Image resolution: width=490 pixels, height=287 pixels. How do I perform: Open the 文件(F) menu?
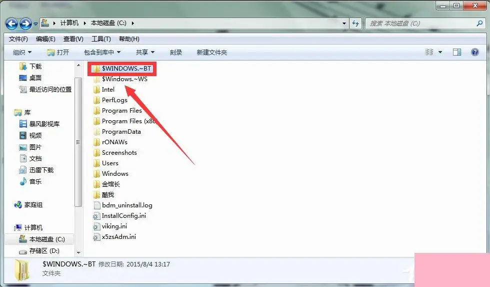[18, 39]
